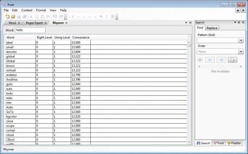Select the 'downto' word cell
248x154 pixels.
click(x=20, y=52)
